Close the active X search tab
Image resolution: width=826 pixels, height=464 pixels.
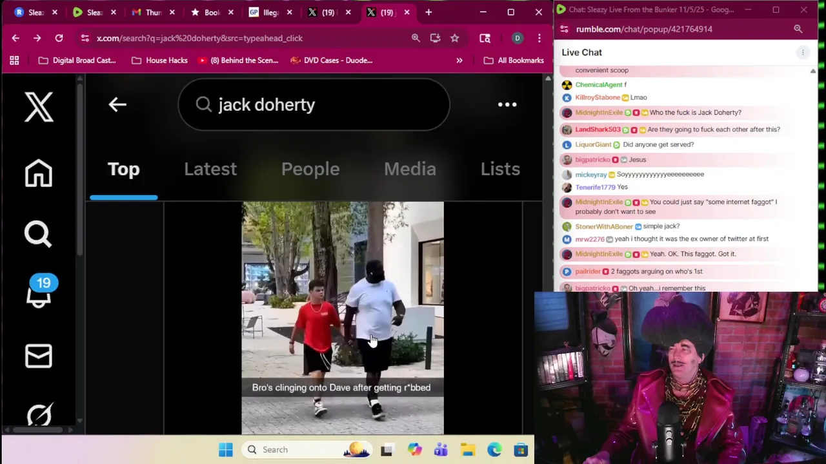tap(407, 12)
